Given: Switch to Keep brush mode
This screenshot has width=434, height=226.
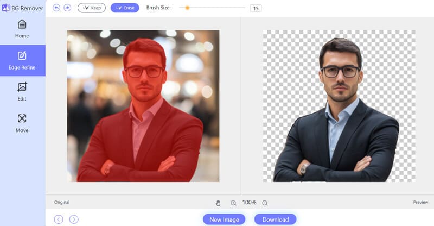Looking at the screenshot, I should (x=92, y=8).
